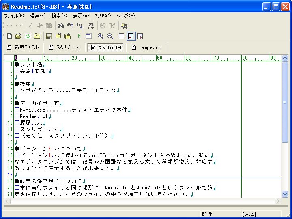This screenshot has width=292, height=219.
Task: Click the Redo toolbar icon
Action: 18,26
